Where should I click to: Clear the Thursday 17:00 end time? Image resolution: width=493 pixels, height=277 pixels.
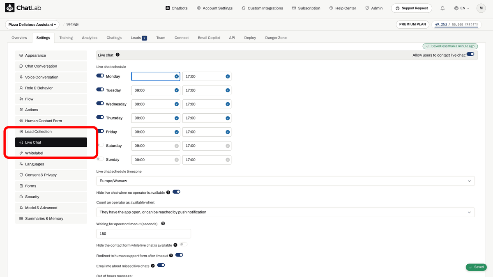227,118
